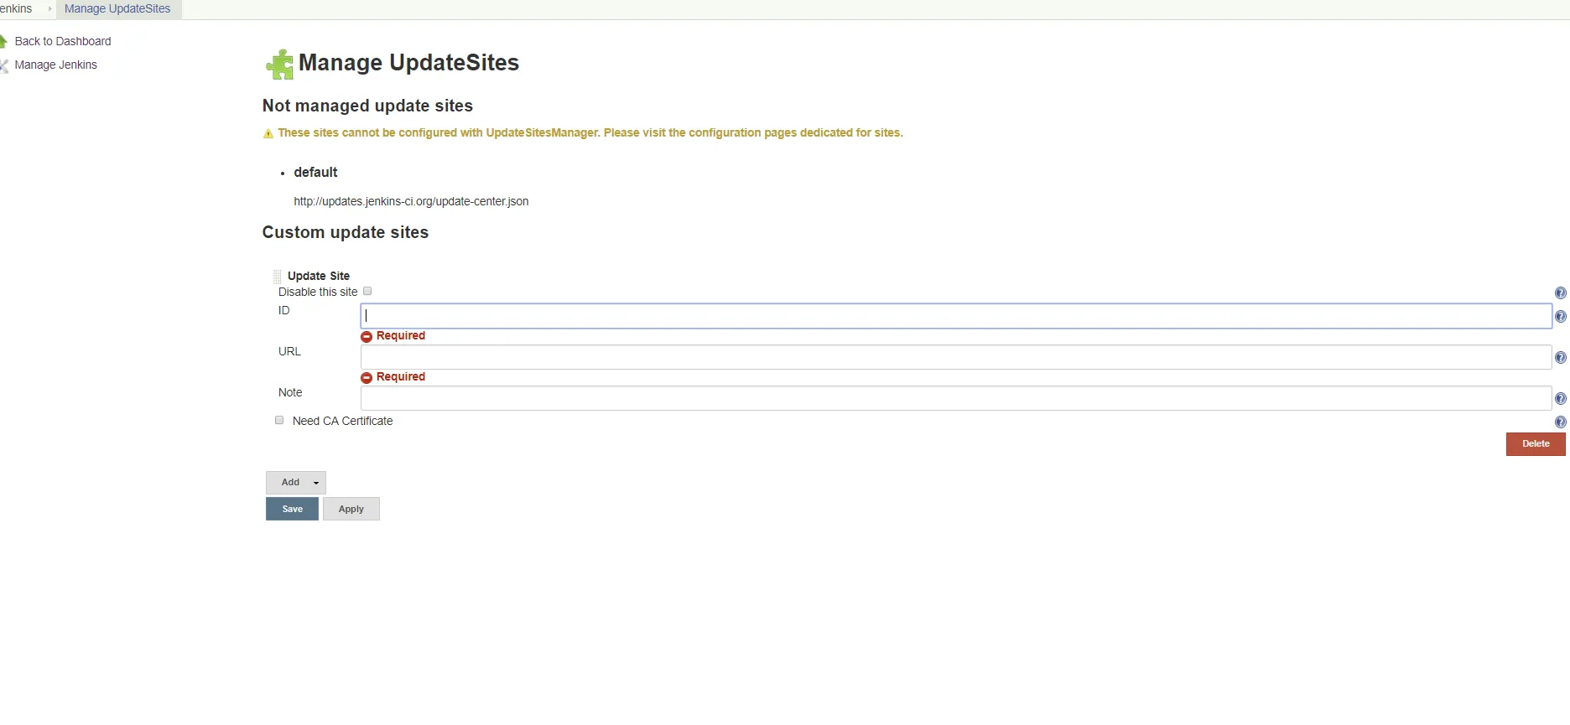
Task: Toggle the Disable this site checkbox
Action: coord(367,291)
